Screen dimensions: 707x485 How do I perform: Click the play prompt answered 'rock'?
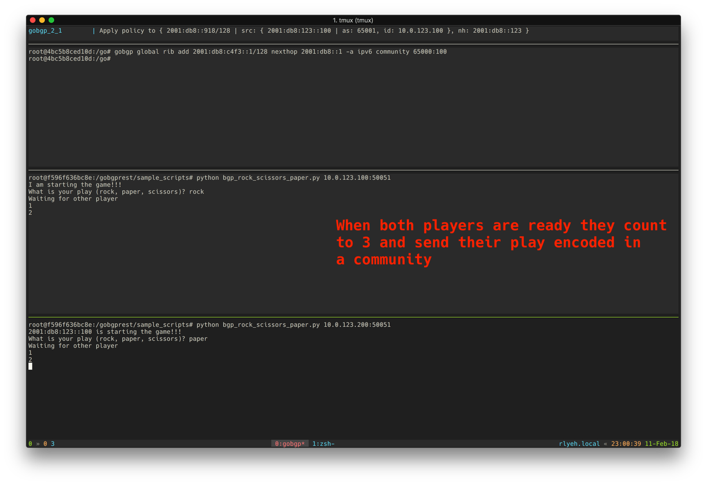pyautogui.click(x=116, y=191)
